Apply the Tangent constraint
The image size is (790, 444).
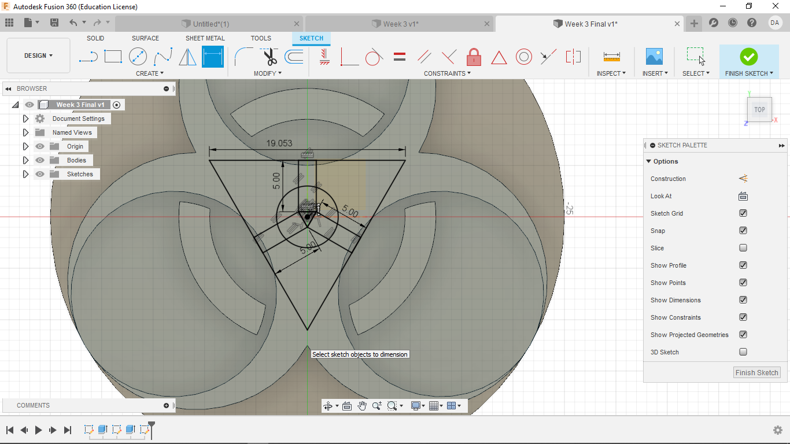coord(374,57)
